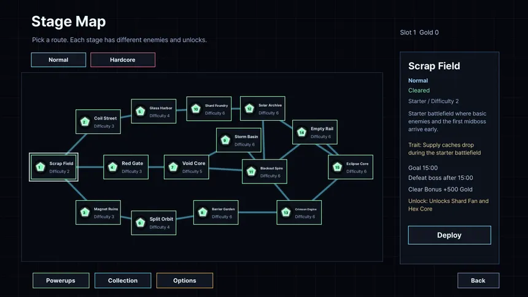Select the Crimson Engine stage 13 icon

click(286, 212)
